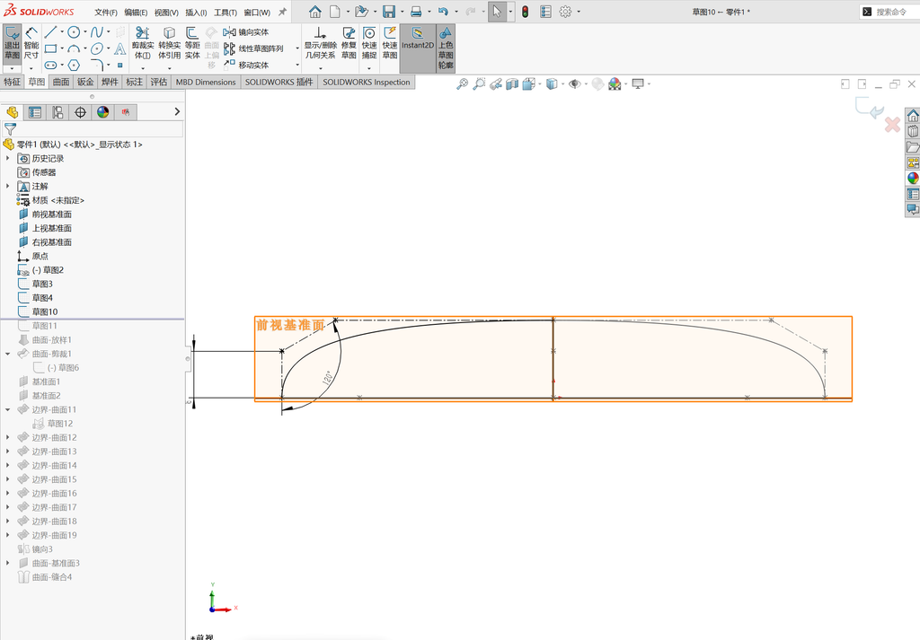Open the DisplayManager tab
This screenshot has height=640, width=920.
103,112
